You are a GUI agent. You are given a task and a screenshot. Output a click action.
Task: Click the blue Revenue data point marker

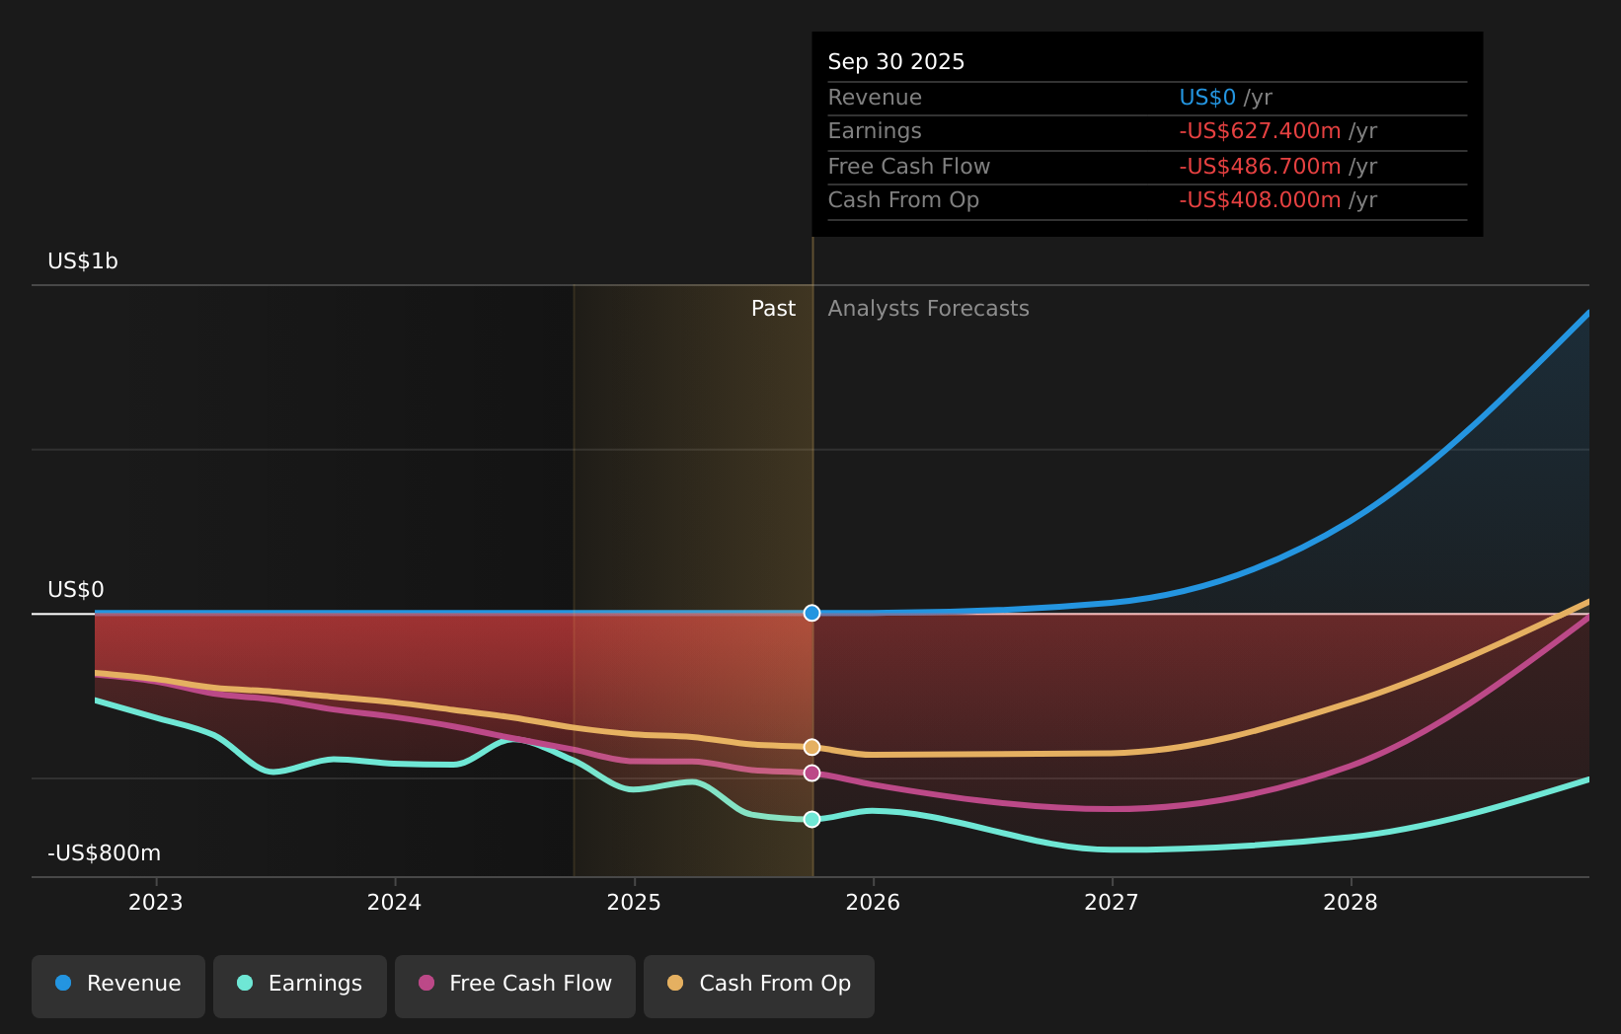[x=811, y=613]
